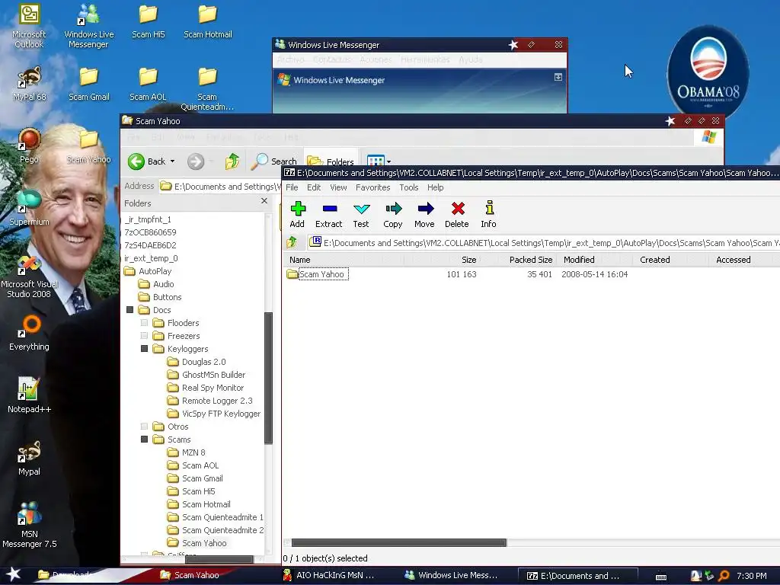Viewport: 780px width, 585px height.
Task: Select the MyPal 68 desktop icon
Action: pyautogui.click(x=29, y=84)
